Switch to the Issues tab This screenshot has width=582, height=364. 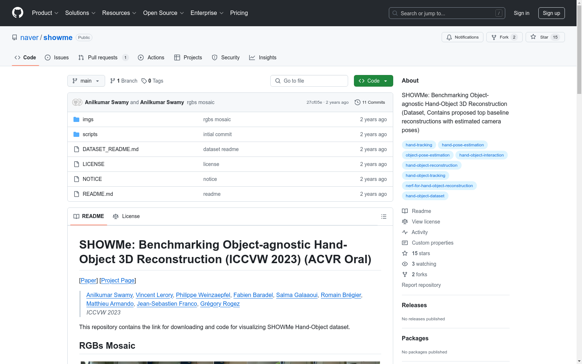click(x=57, y=58)
